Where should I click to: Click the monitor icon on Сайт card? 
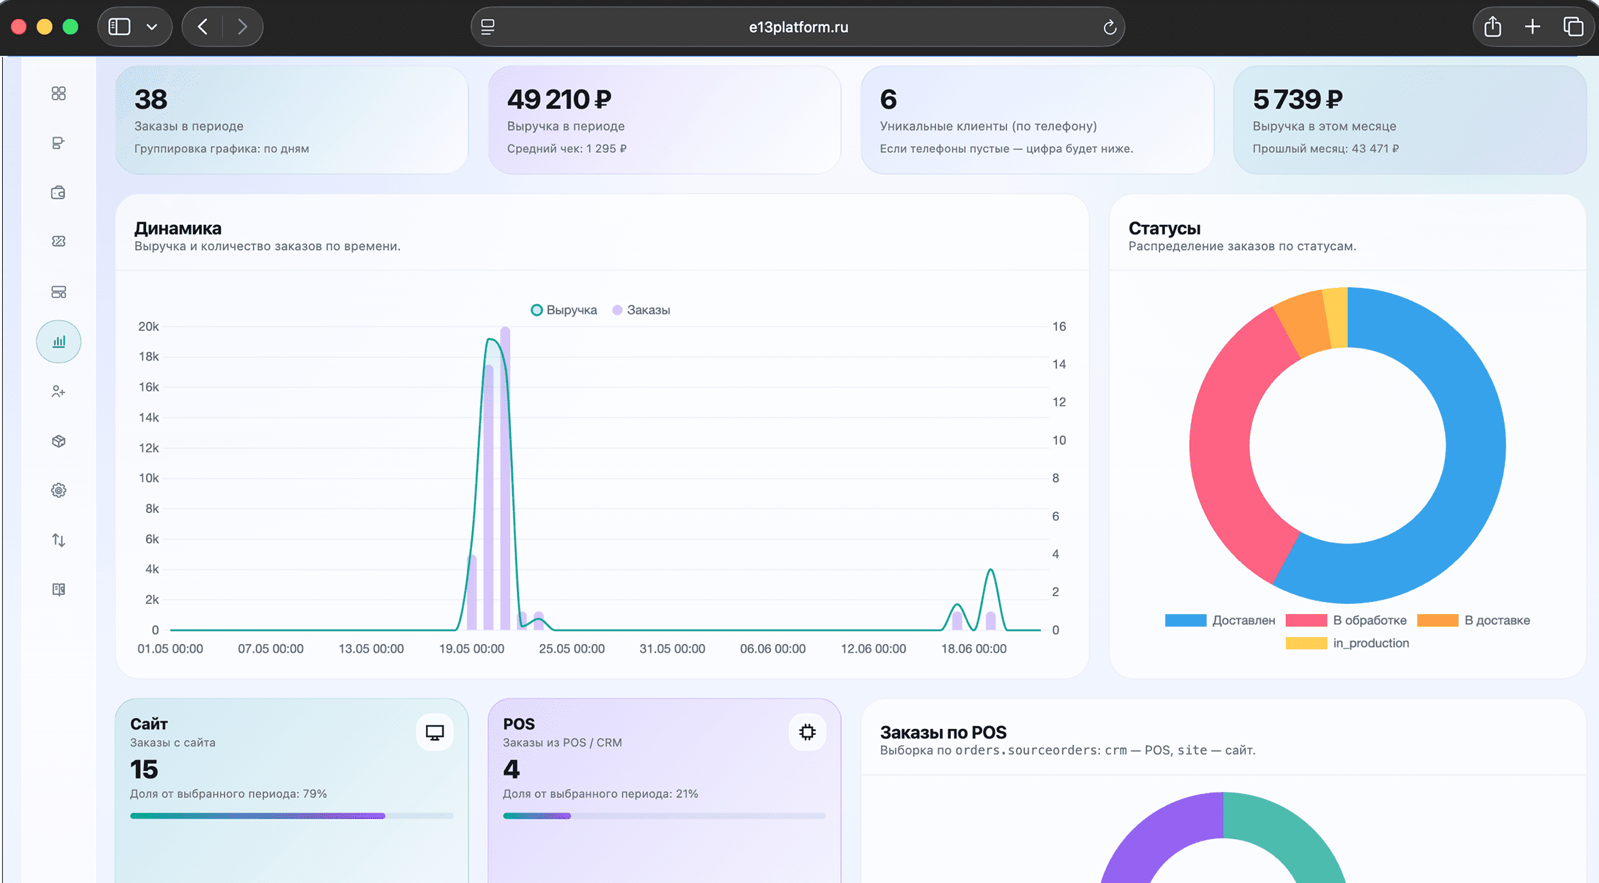coord(435,732)
